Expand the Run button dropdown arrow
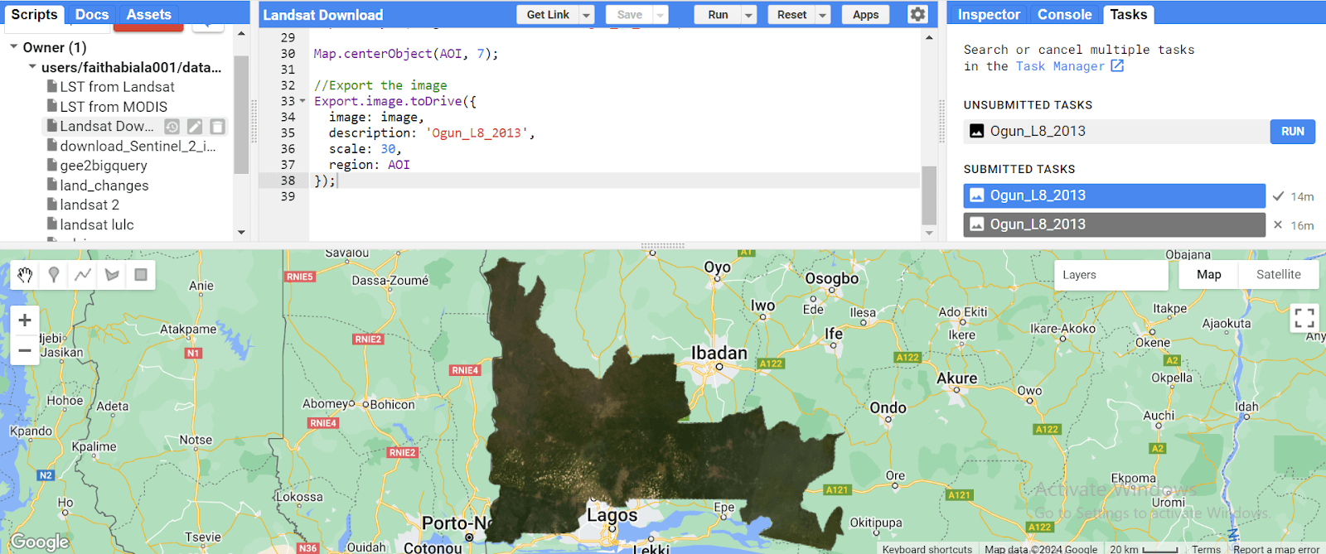1326x554 pixels. tap(748, 15)
